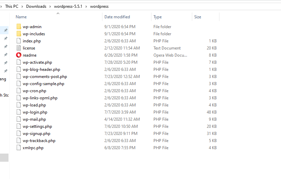
Task: Select wp-config-sample.php file name
Action: coord(43,84)
